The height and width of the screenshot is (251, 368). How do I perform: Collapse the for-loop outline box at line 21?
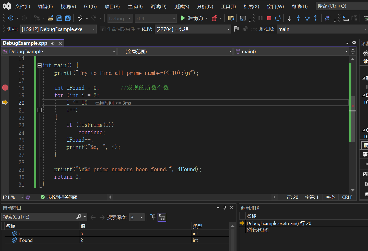click(40, 110)
